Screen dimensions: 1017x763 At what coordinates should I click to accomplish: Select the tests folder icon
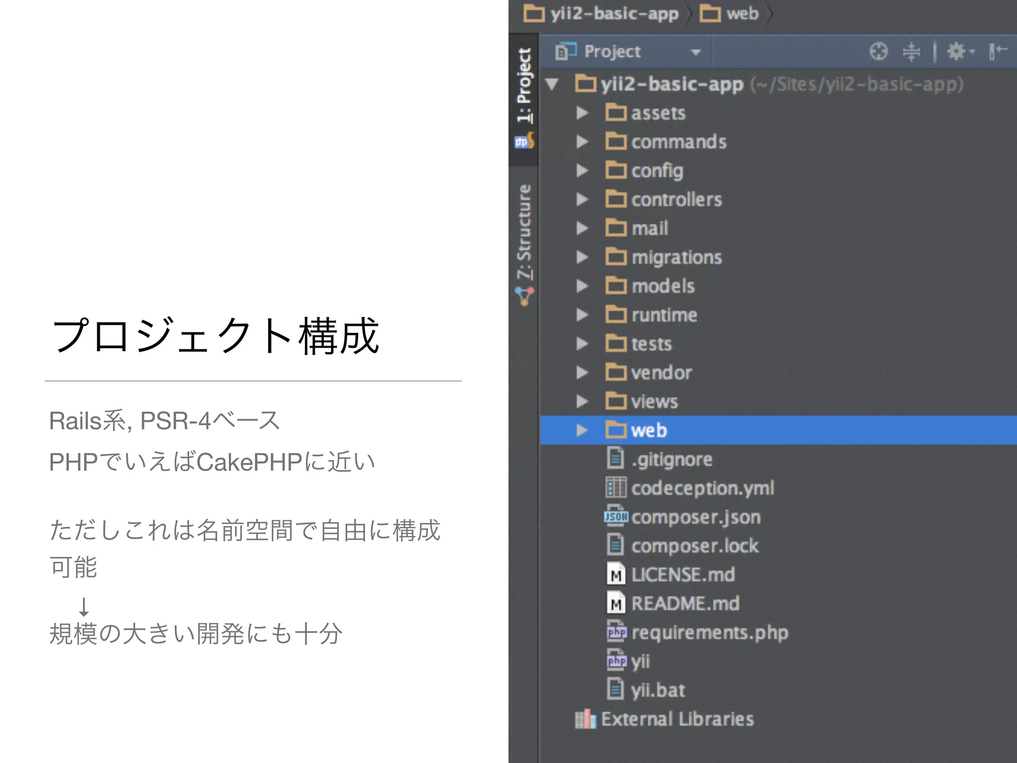616,343
